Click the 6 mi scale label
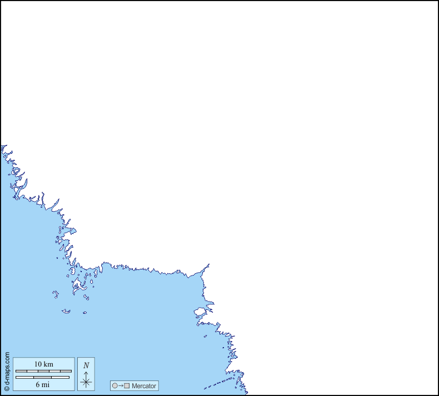This screenshot has width=439, height=396. point(43,384)
